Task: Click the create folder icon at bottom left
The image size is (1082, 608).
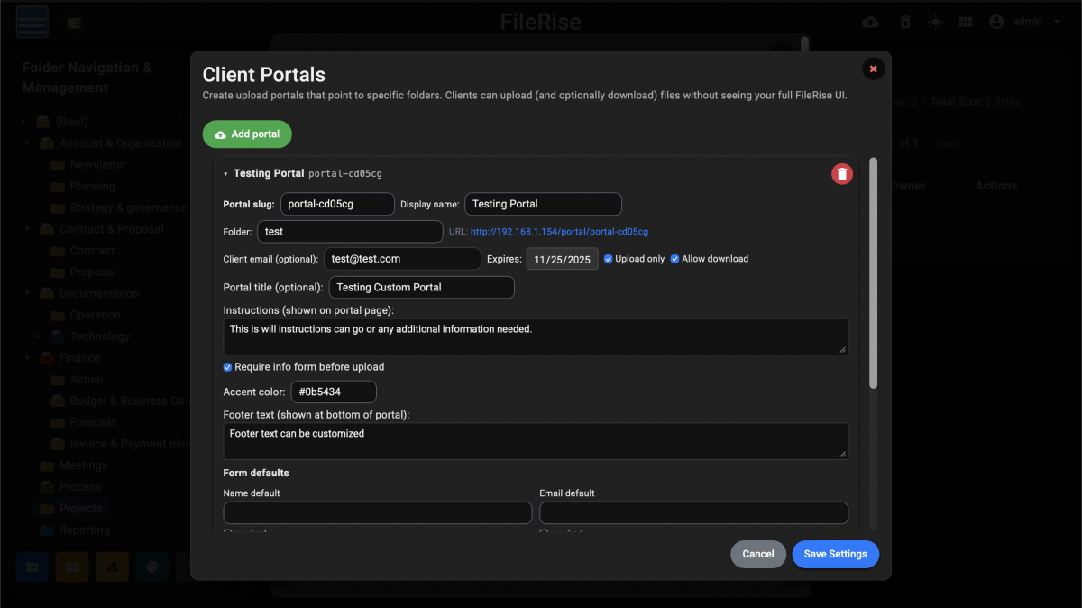Action: [32, 567]
